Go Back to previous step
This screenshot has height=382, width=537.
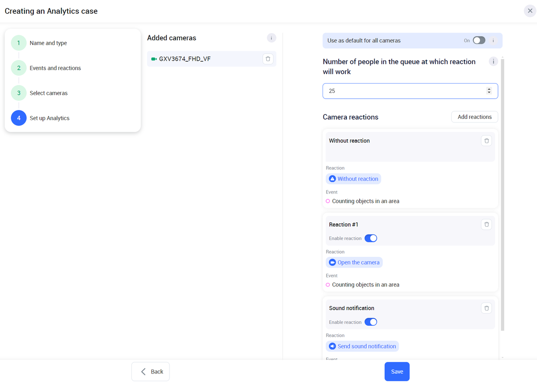[x=151, y=372]
